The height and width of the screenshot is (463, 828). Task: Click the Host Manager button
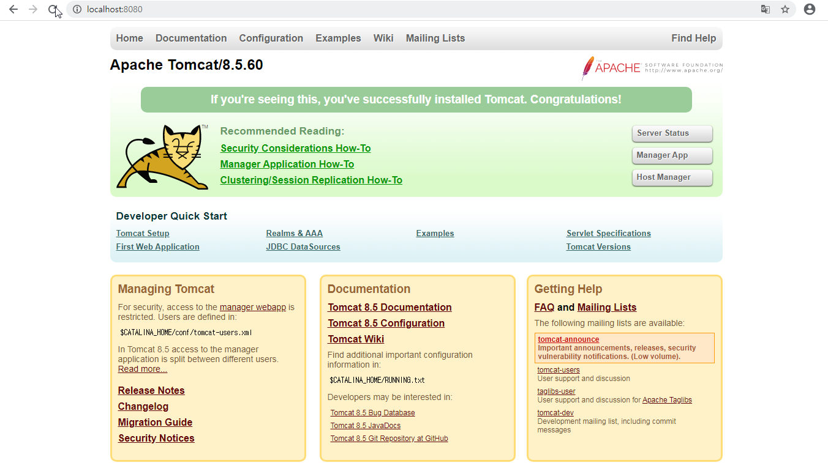click(672, 177)
